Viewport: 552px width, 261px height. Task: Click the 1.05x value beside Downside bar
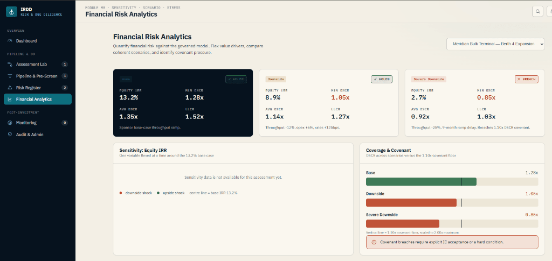tap(532, 194)
